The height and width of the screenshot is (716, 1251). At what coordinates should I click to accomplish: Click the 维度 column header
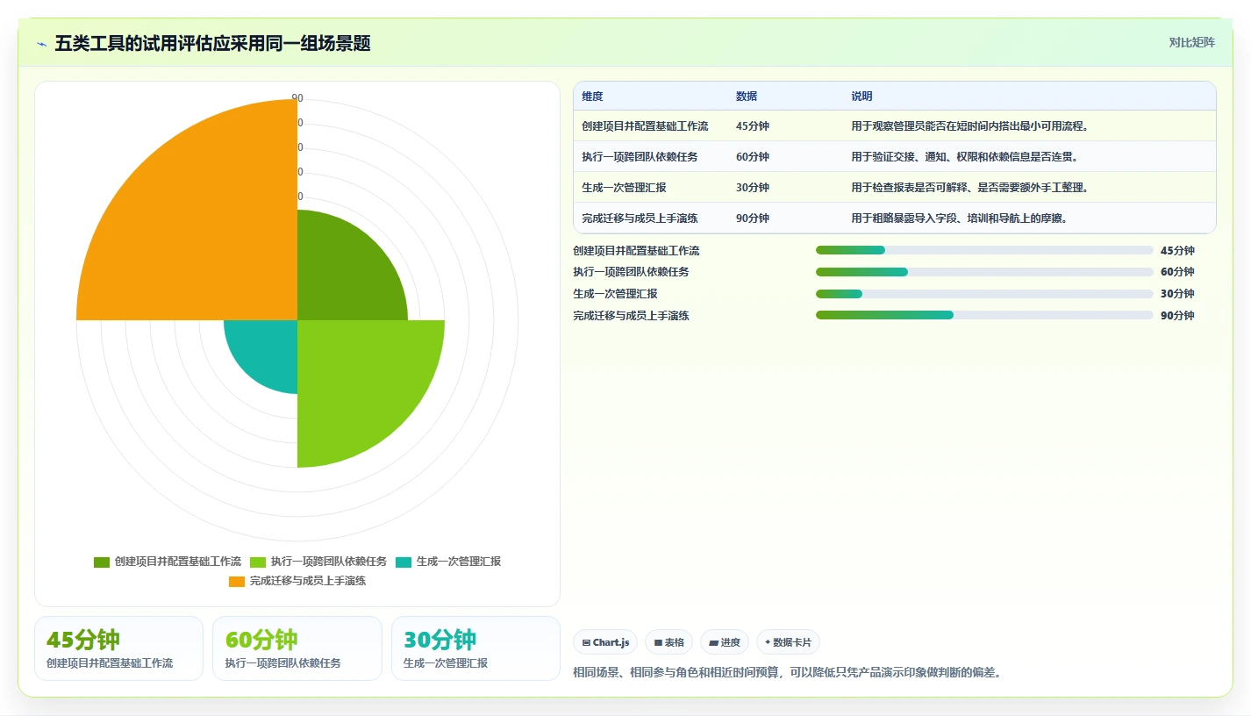click(592, 97)
